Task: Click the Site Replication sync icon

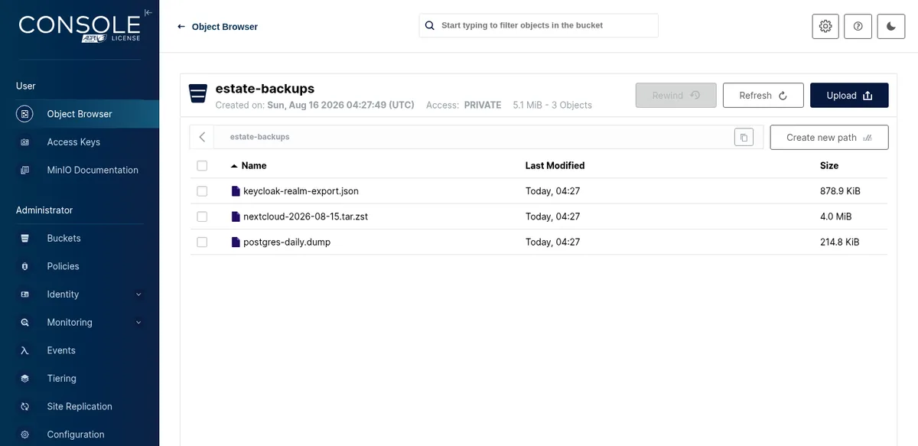Action: tap(25, 406)
